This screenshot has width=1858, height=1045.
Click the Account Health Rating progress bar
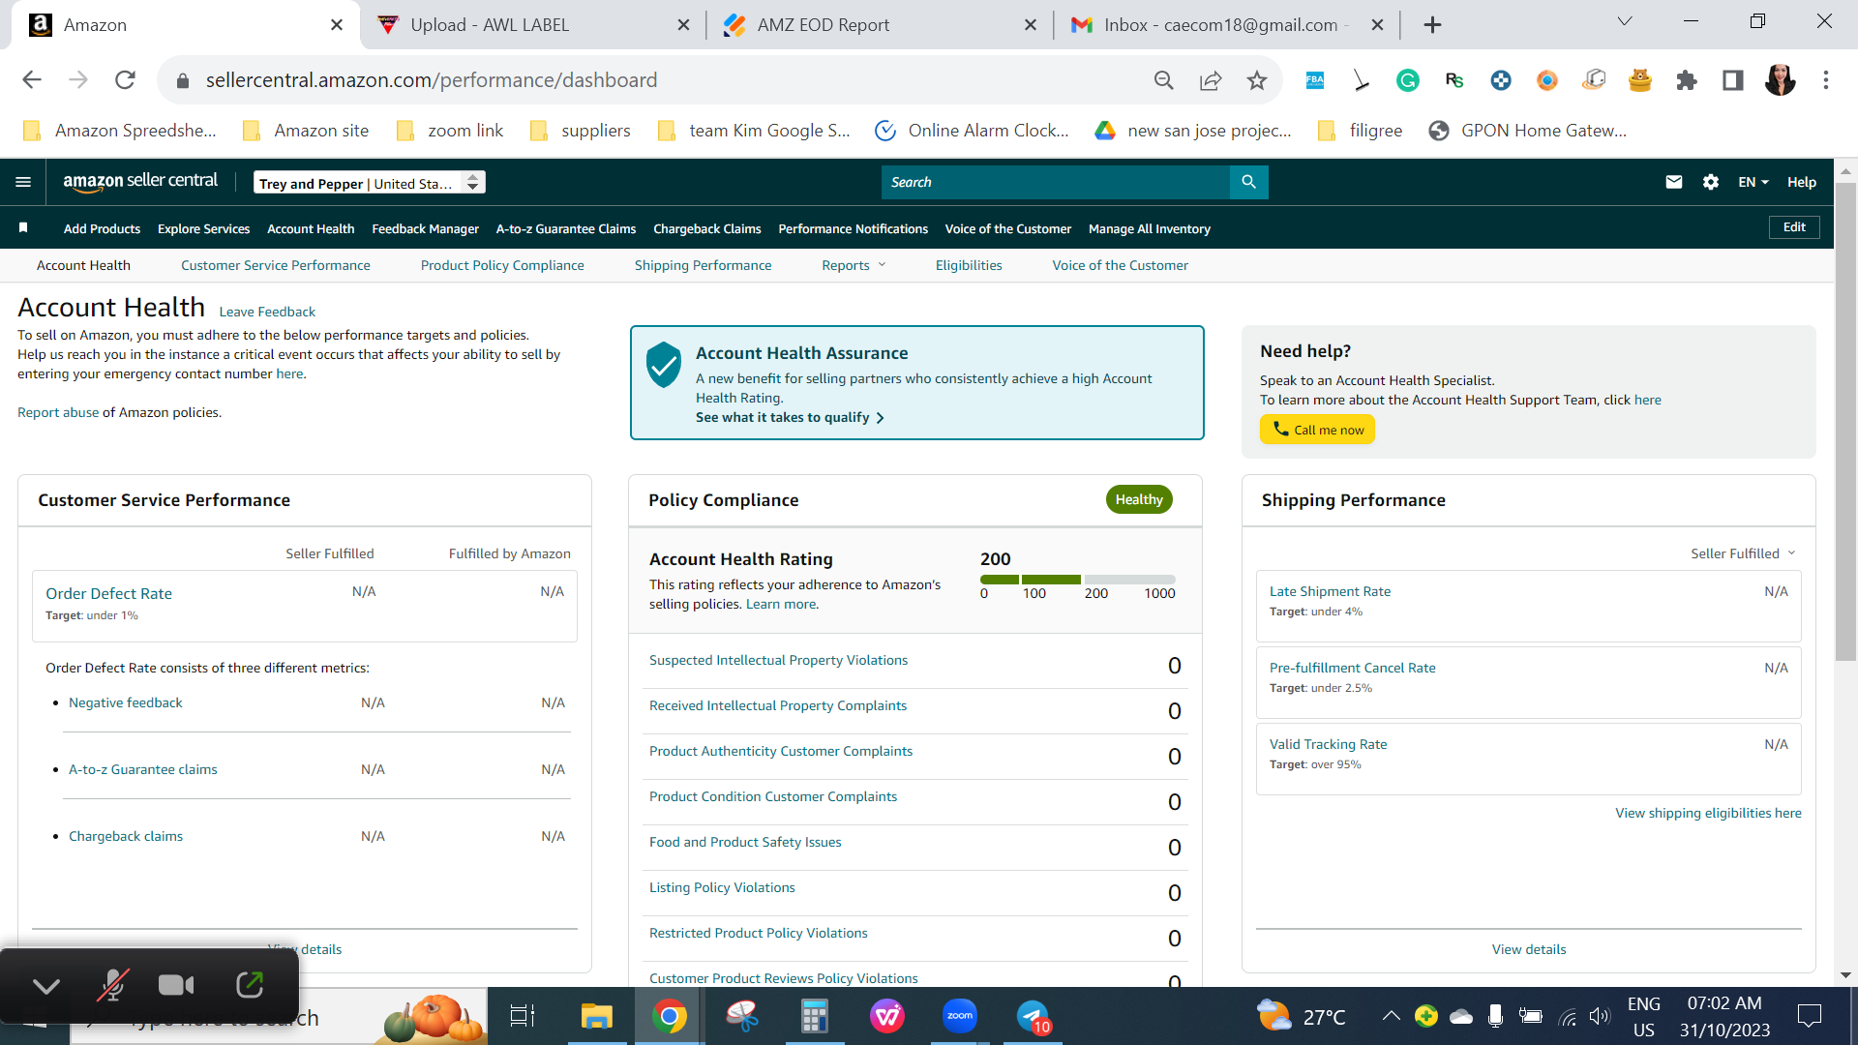point(1078,579)
